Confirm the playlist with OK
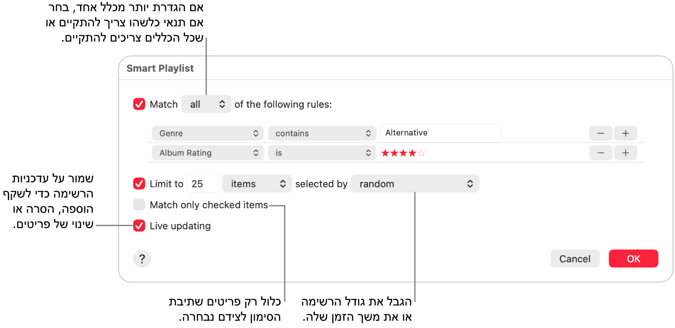This screenshot has width=675, height=328. pos(633,259)
